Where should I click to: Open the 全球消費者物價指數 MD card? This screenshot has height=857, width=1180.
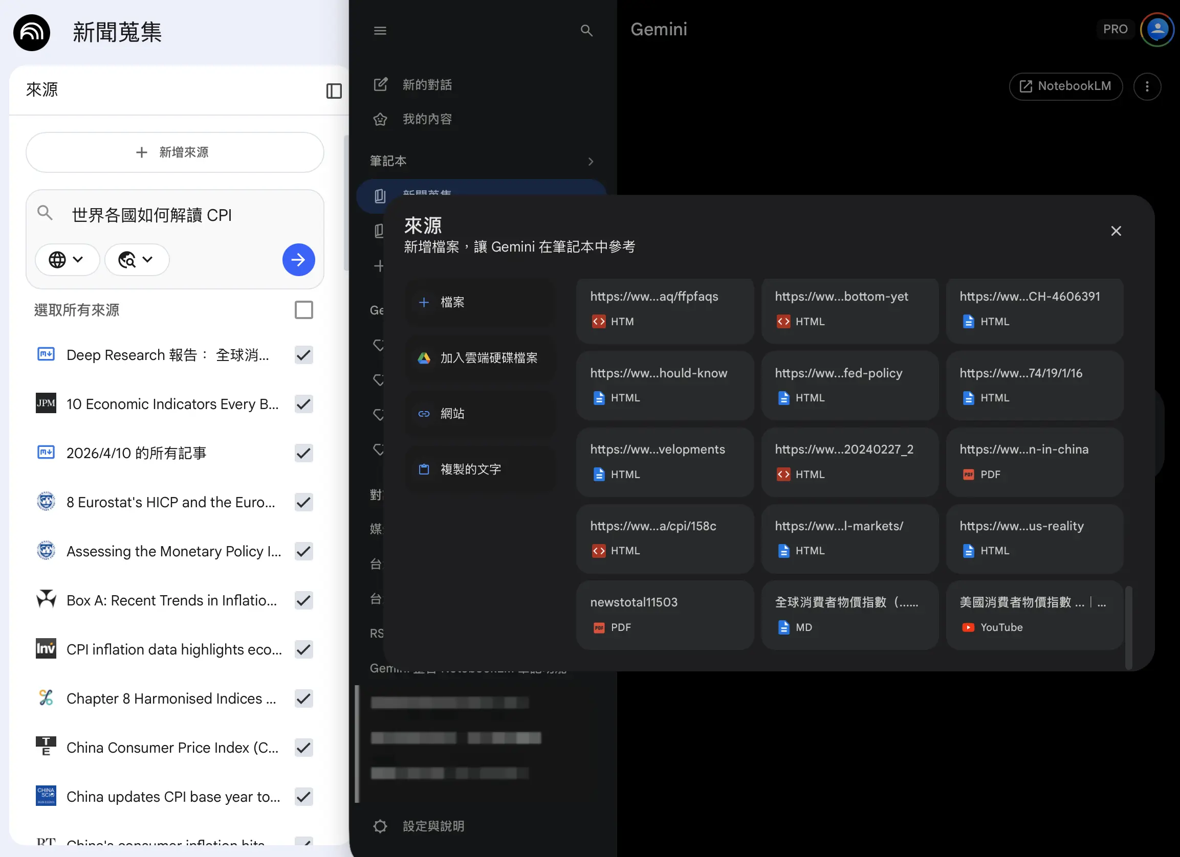[849, 615]
